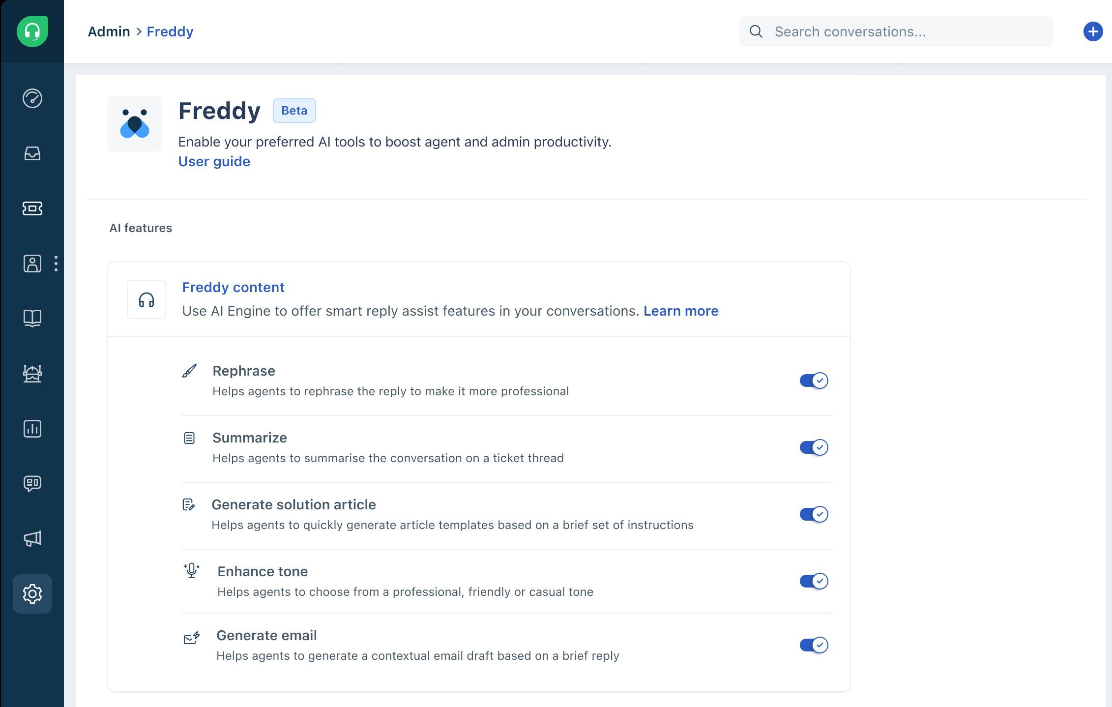Click the Freddy dog logo
Viewport: 1112px width, 707px height.
(x=135, y=124)
